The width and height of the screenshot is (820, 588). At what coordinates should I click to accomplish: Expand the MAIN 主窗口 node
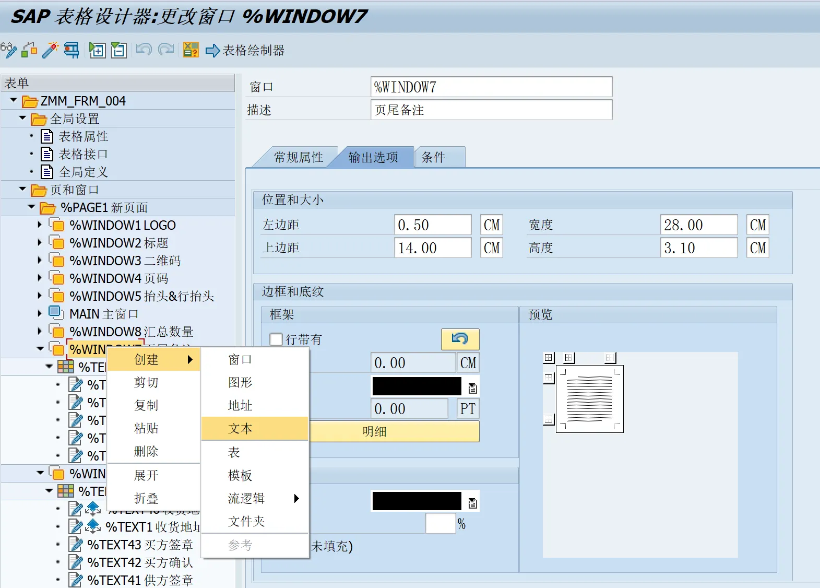point(40,314)
